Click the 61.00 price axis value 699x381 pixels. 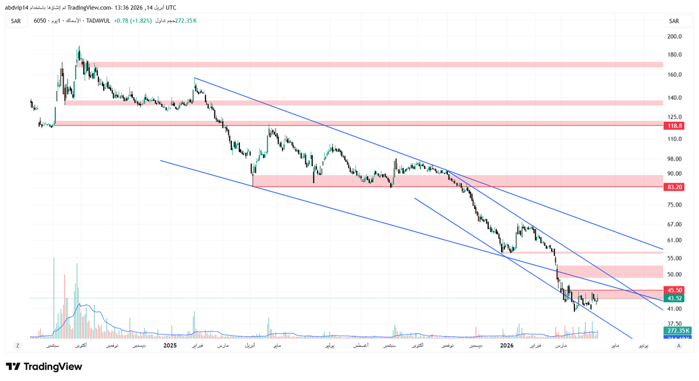pyautogui.click(x=675, y=240)
